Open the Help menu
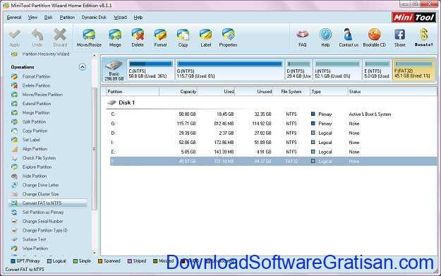Image resolution: width=441 pixels, height=276 pixels. click(x=138, y=18)
